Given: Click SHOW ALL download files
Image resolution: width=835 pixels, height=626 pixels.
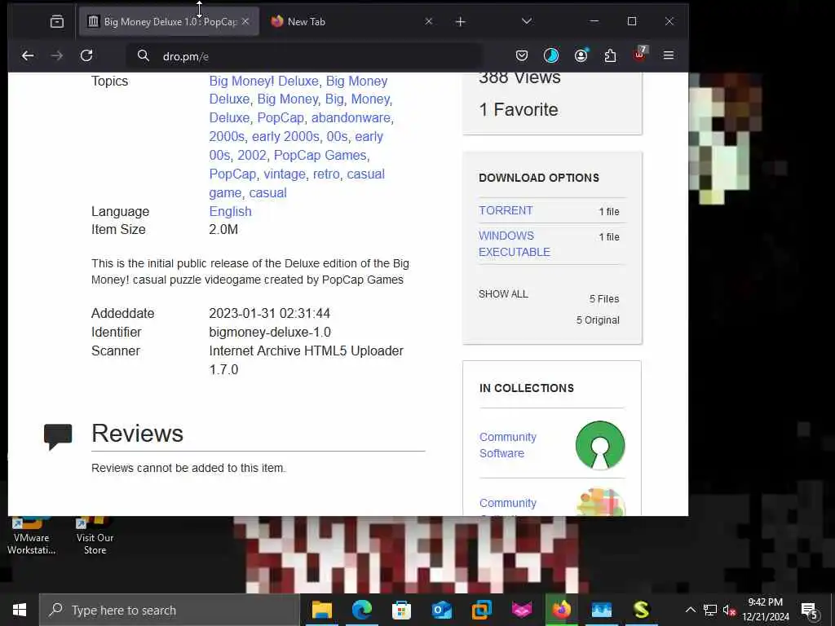Looking at the screenshot, I should [503, 293].
